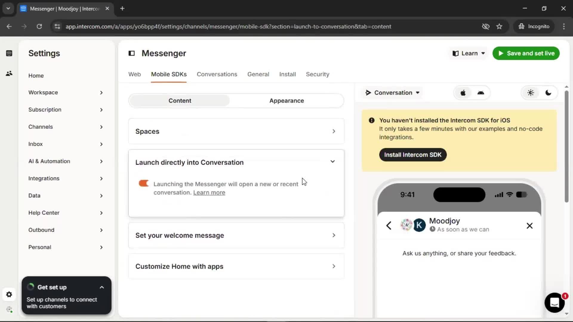Go to Settings Home
This screenshot has width=573, height=322.
coord(36,76)
